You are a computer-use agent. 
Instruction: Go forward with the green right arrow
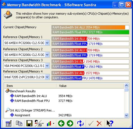pos(70,123)
